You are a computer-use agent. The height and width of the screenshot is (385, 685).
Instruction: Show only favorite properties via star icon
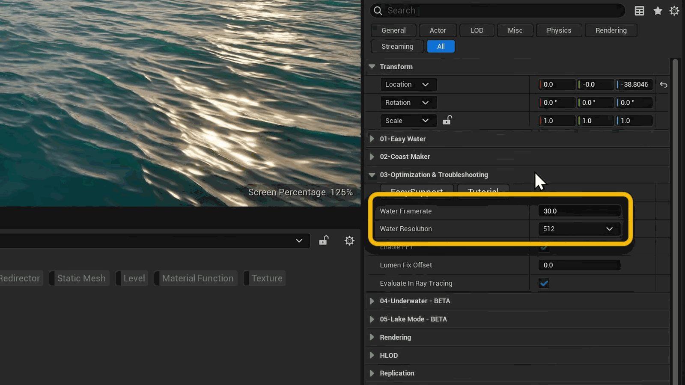pyautogui.click(x=658, y=11)
